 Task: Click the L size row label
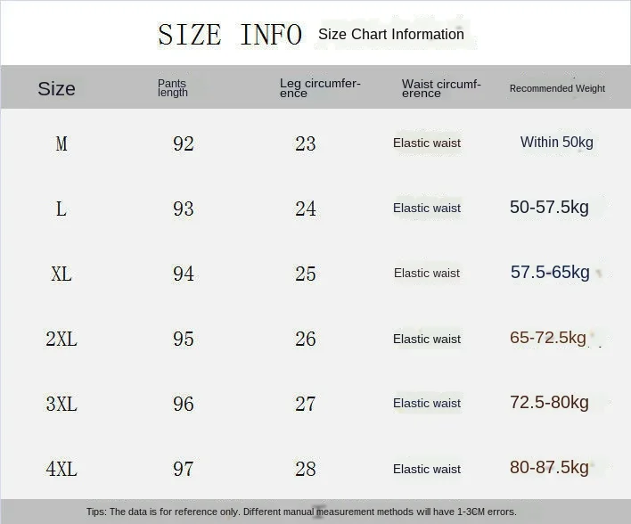61,209
